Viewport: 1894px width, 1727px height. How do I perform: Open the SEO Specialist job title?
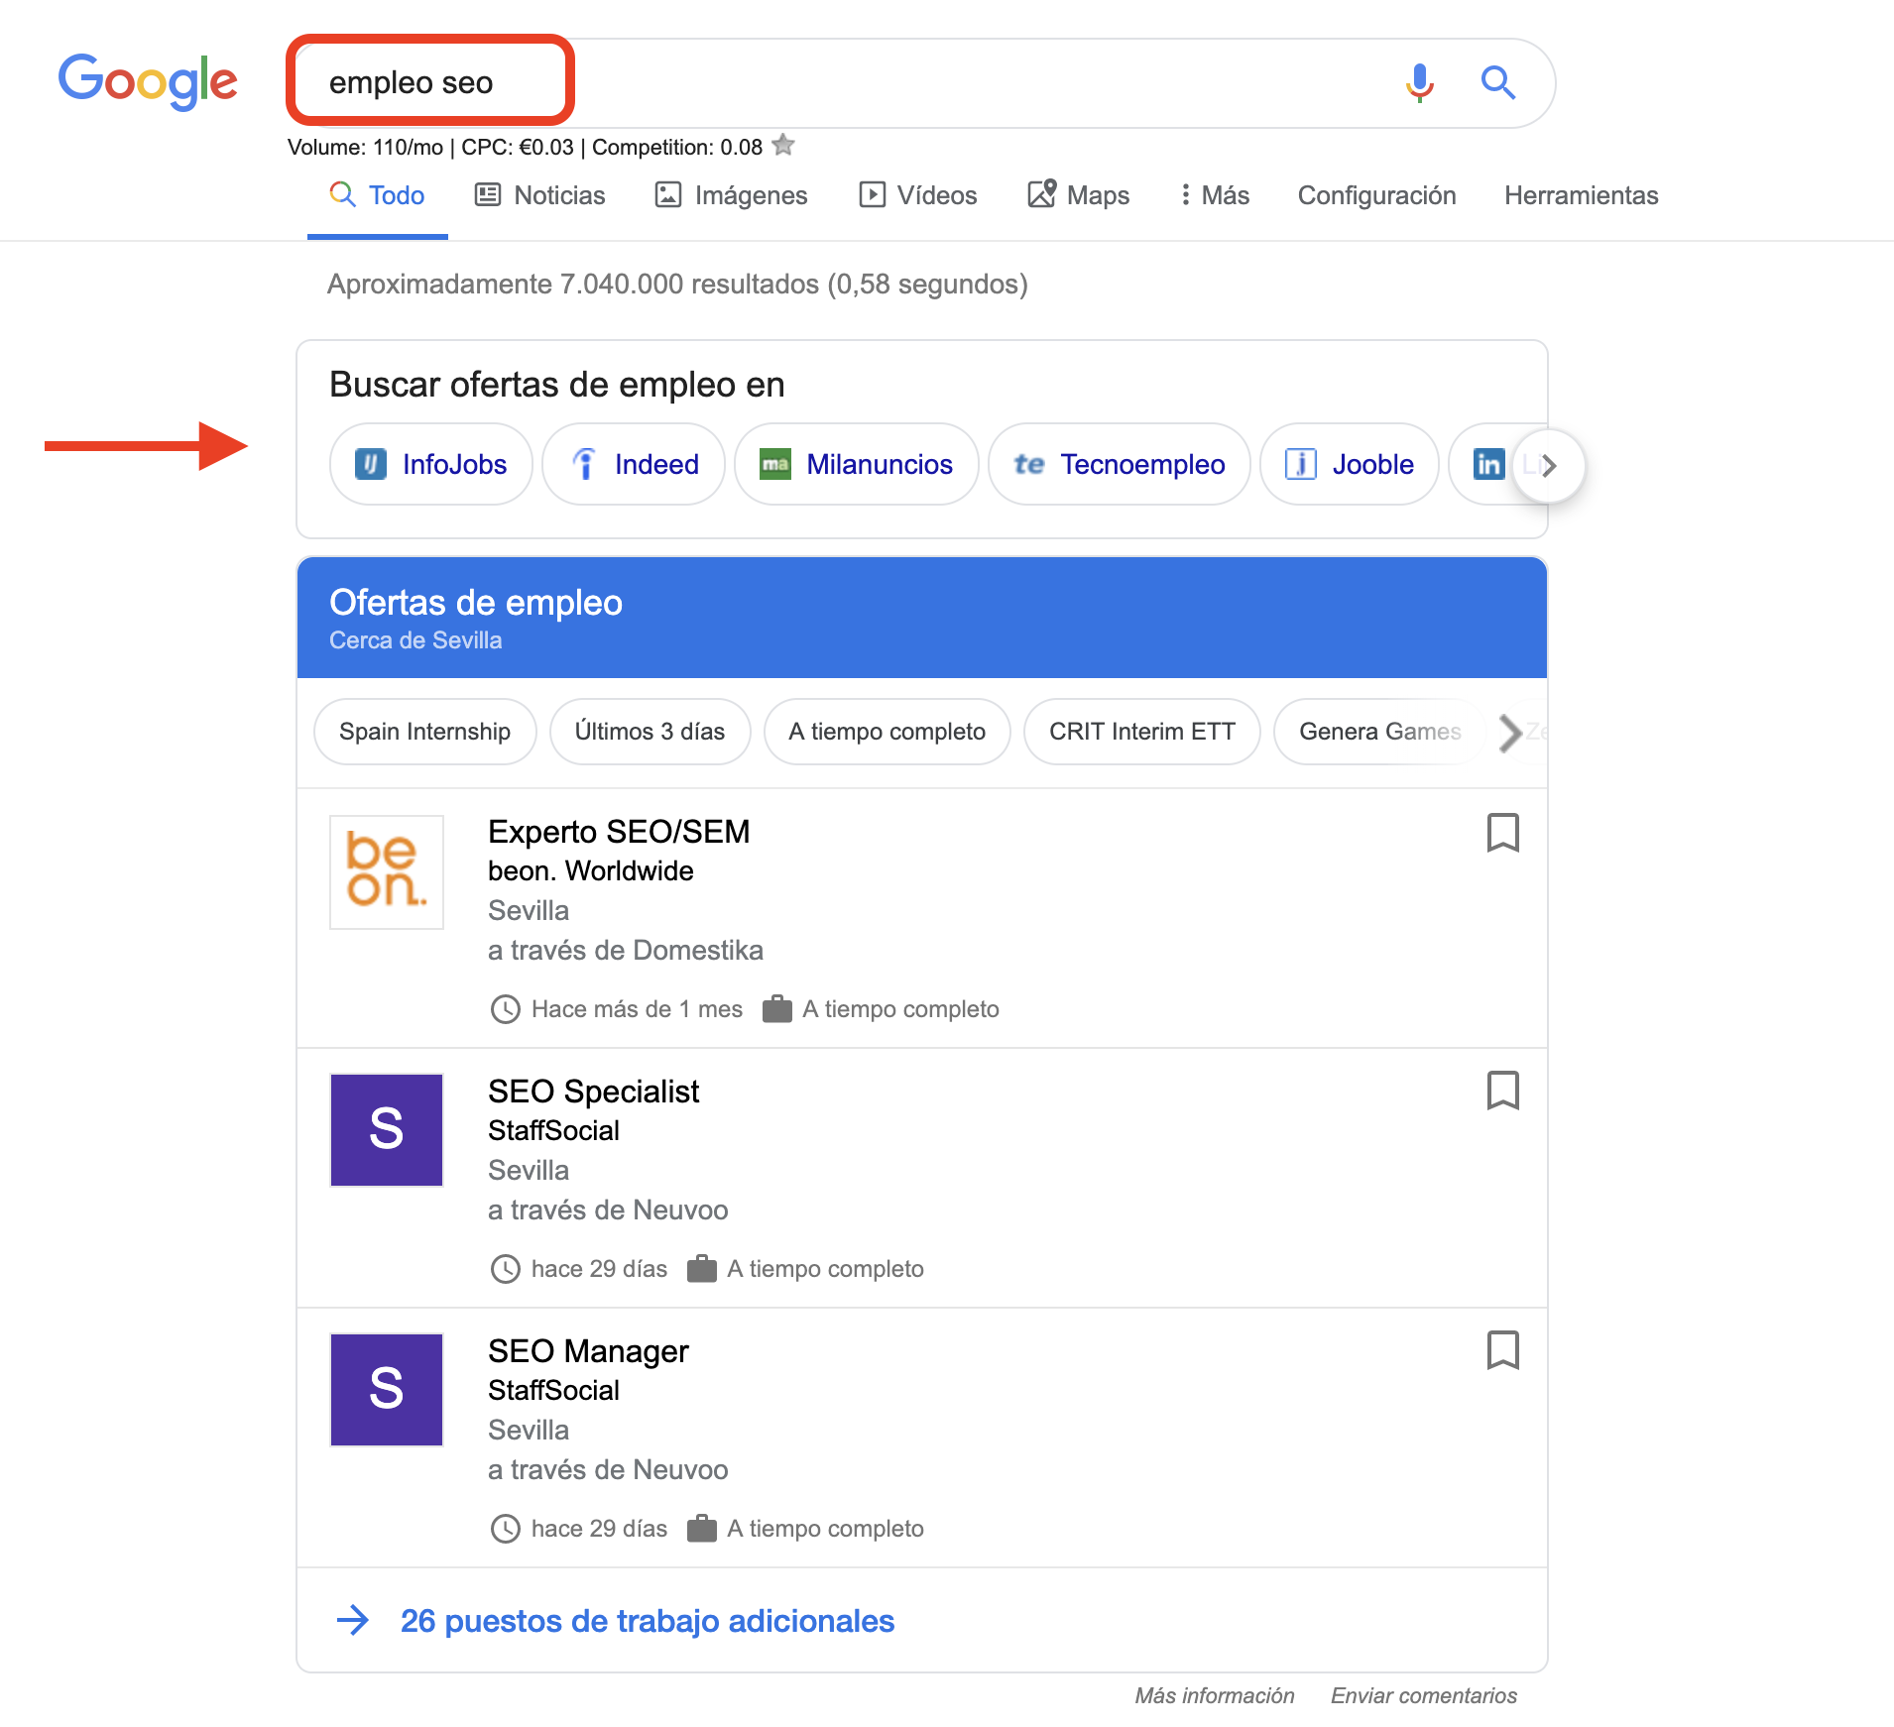(x=593, y=1091)
